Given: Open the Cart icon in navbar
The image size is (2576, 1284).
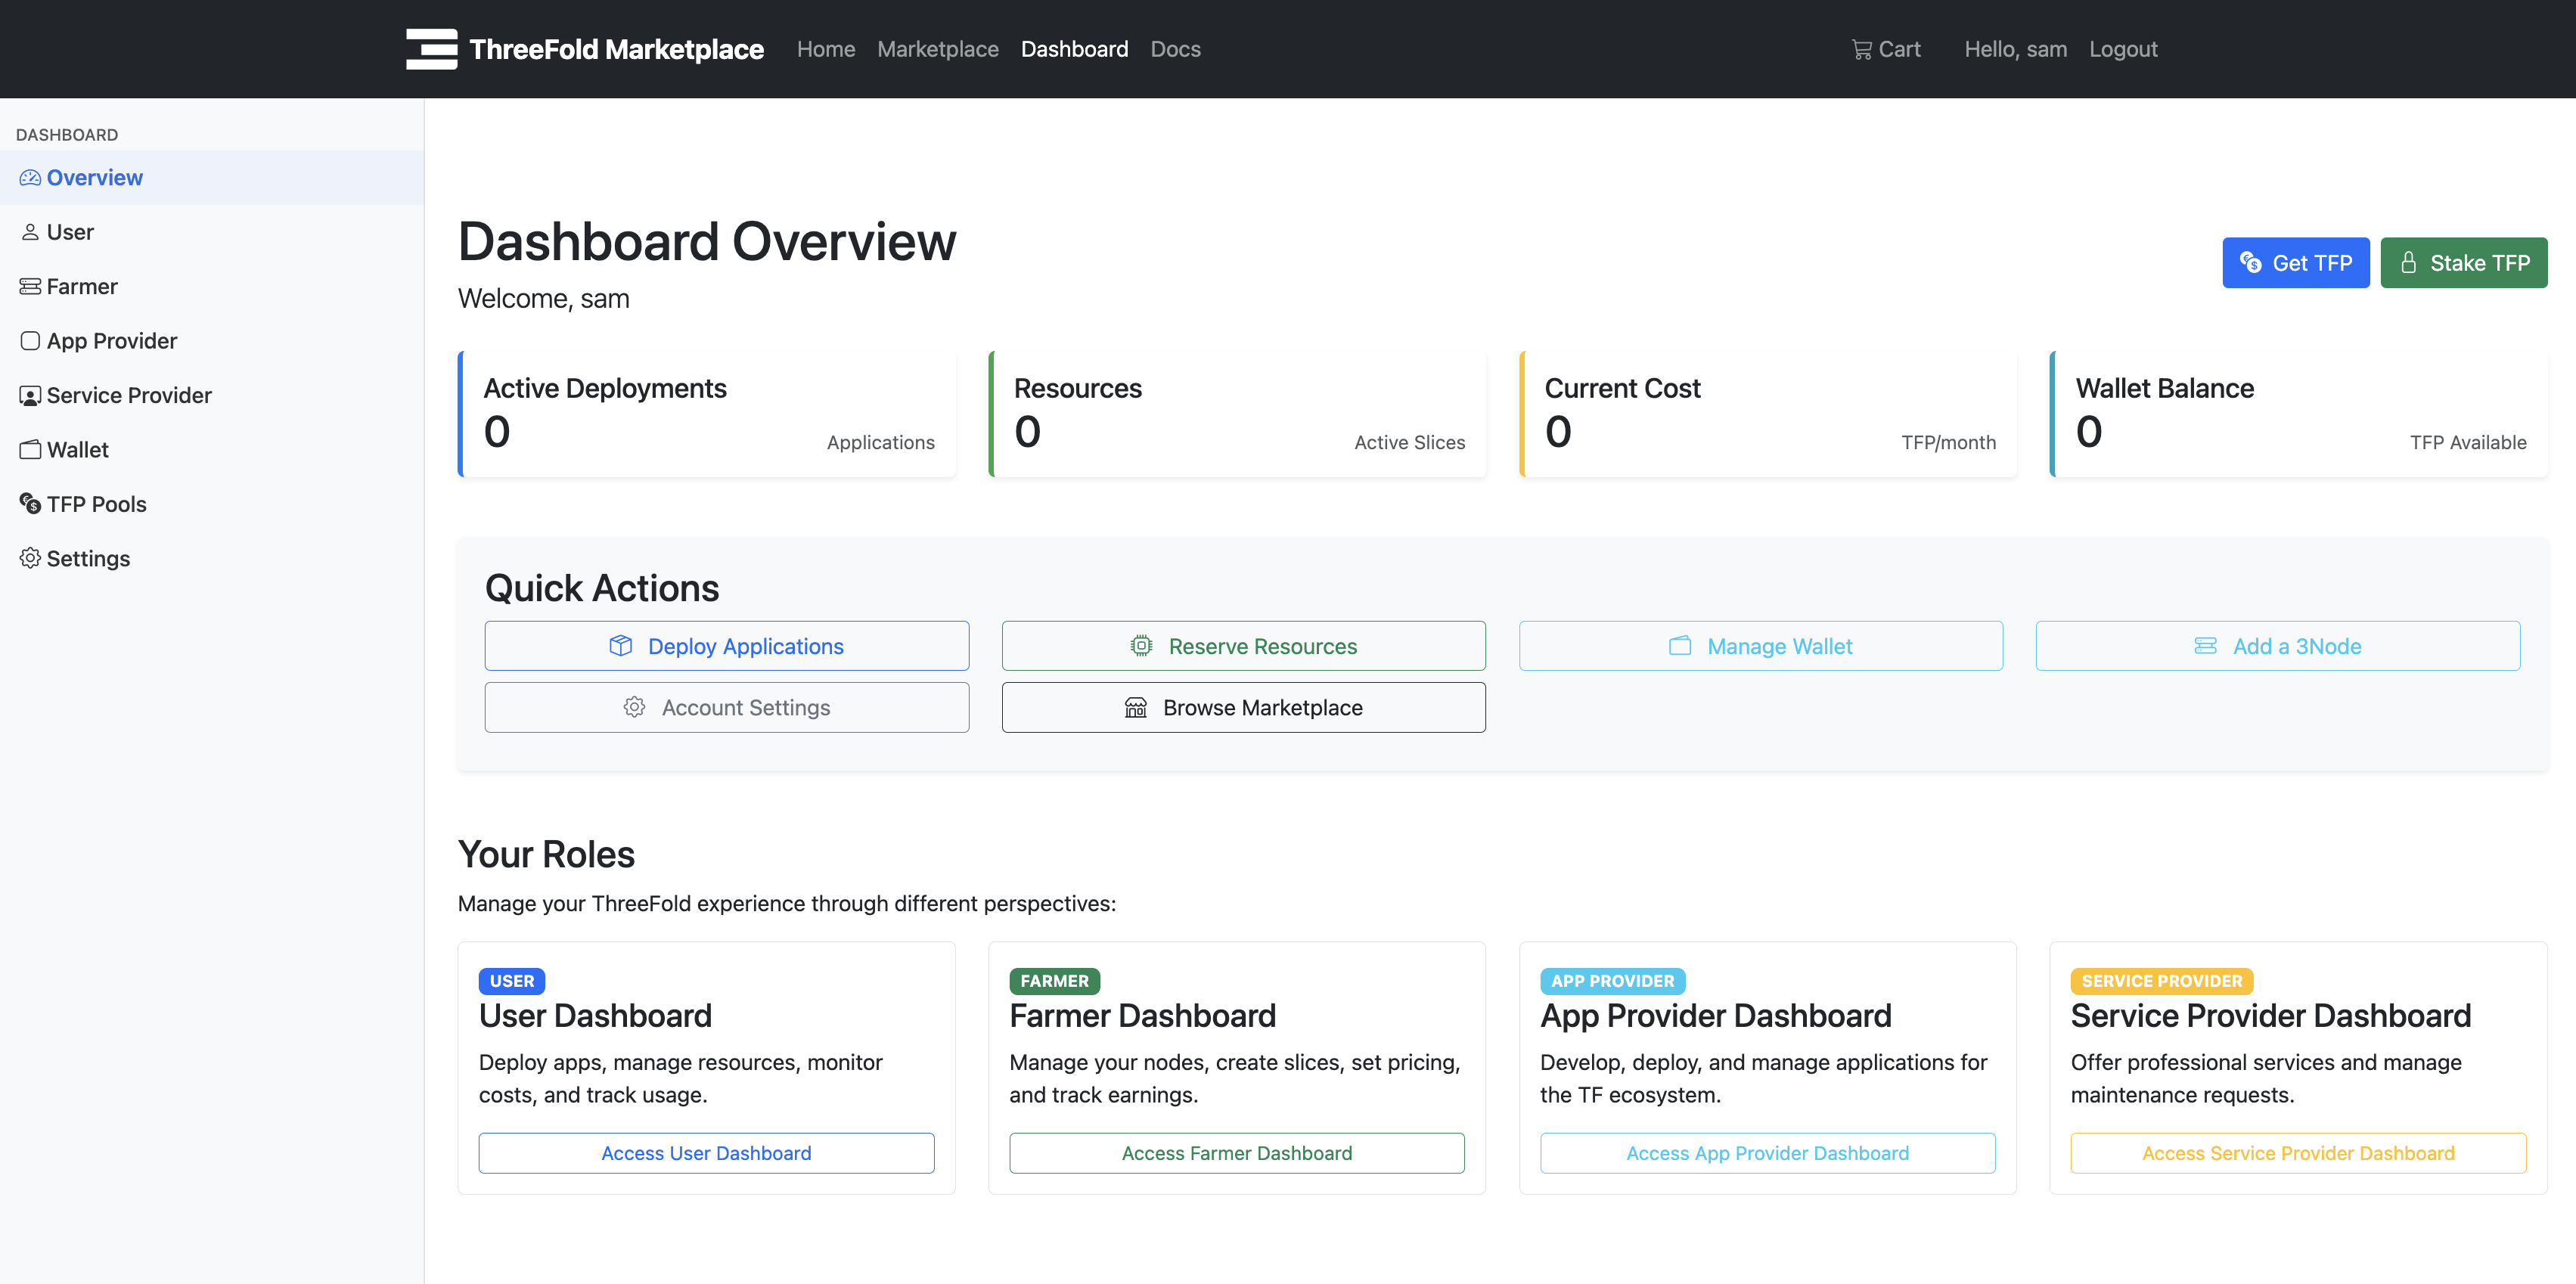Looking at the screenshot, I should pyautogui.click(x=1861, y=49).
